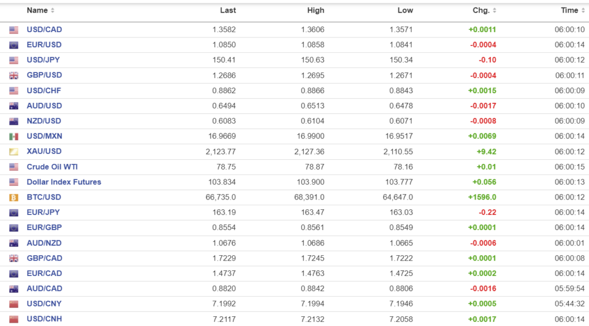Open the EUR/USD pair link
Image resolution: width=589 pixels, height=326 pixels.
(x=44, y=45)
